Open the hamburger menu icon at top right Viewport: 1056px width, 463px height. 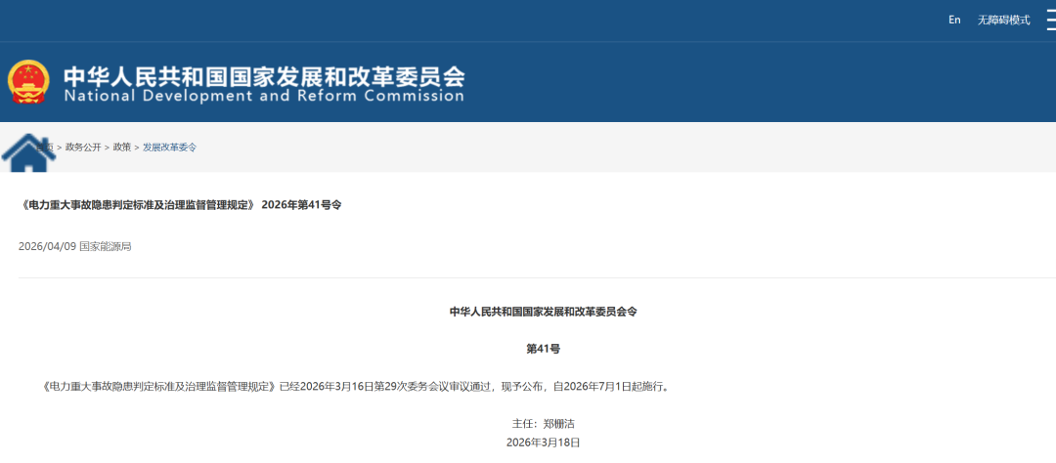[1050, 21]
